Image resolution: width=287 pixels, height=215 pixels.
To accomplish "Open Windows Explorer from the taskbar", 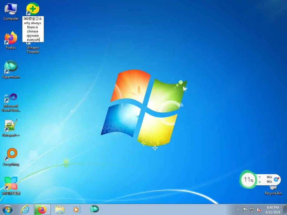I will click(x=60, y=209).
